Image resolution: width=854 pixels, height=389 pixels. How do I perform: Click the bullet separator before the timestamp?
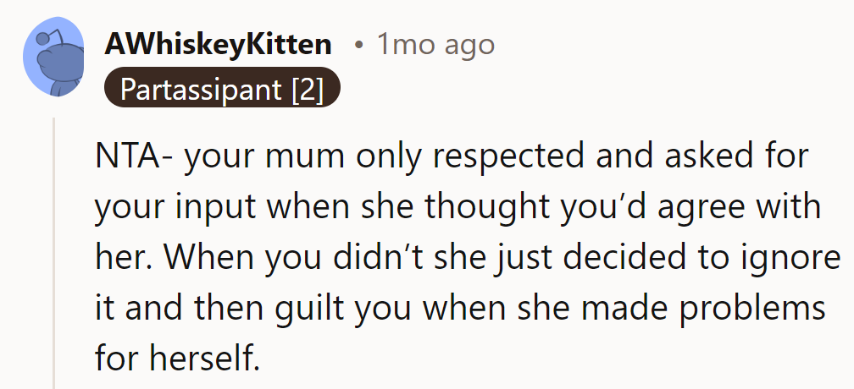[x=358, y=45]
